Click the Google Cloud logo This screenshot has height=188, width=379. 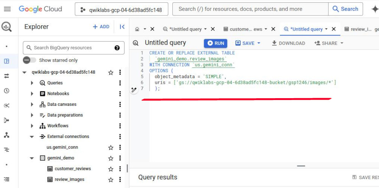41,9
